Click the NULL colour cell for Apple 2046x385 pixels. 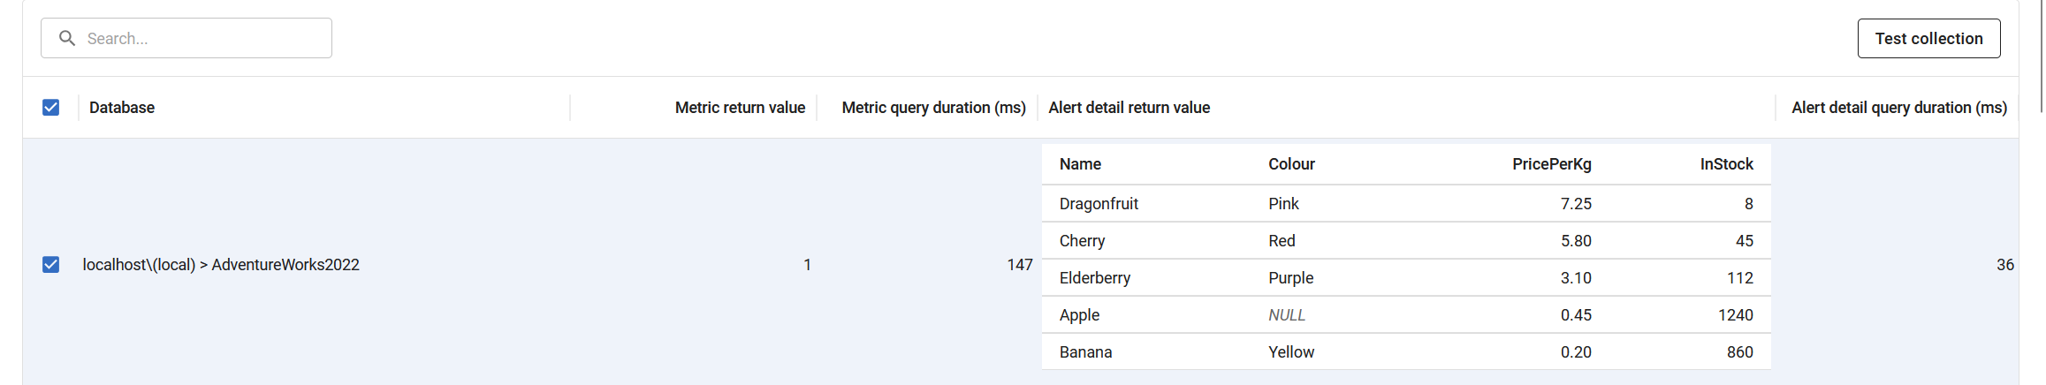(x=1287, y=315)
